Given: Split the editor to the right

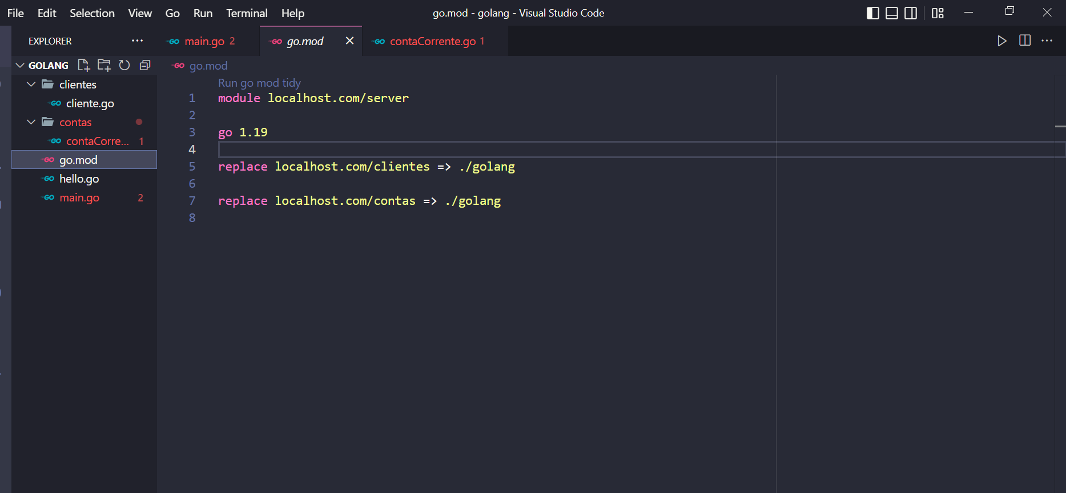Looking at the screenshot, I should (x=1025, y=41).
